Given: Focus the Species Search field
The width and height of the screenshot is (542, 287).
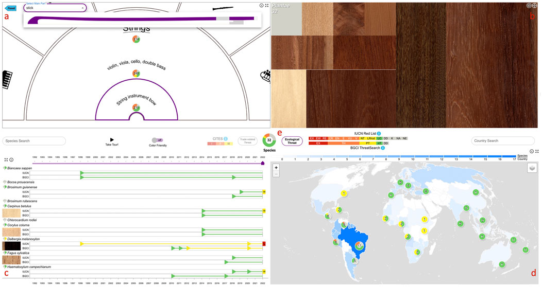Looking at the screenshot, I should pyautogui.click(x=34, y=141).
